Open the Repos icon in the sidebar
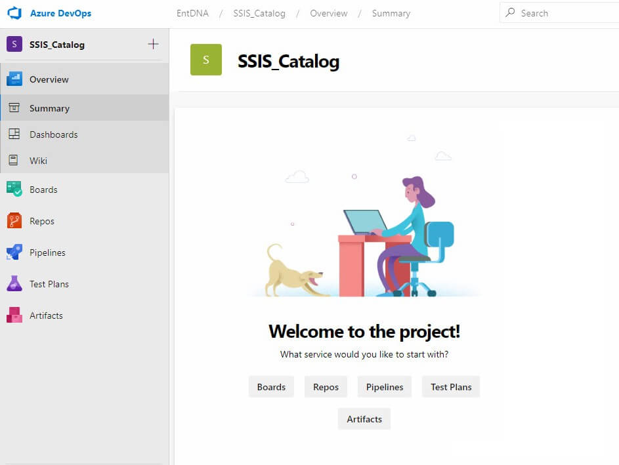619x465 pixels. [14, 221]
